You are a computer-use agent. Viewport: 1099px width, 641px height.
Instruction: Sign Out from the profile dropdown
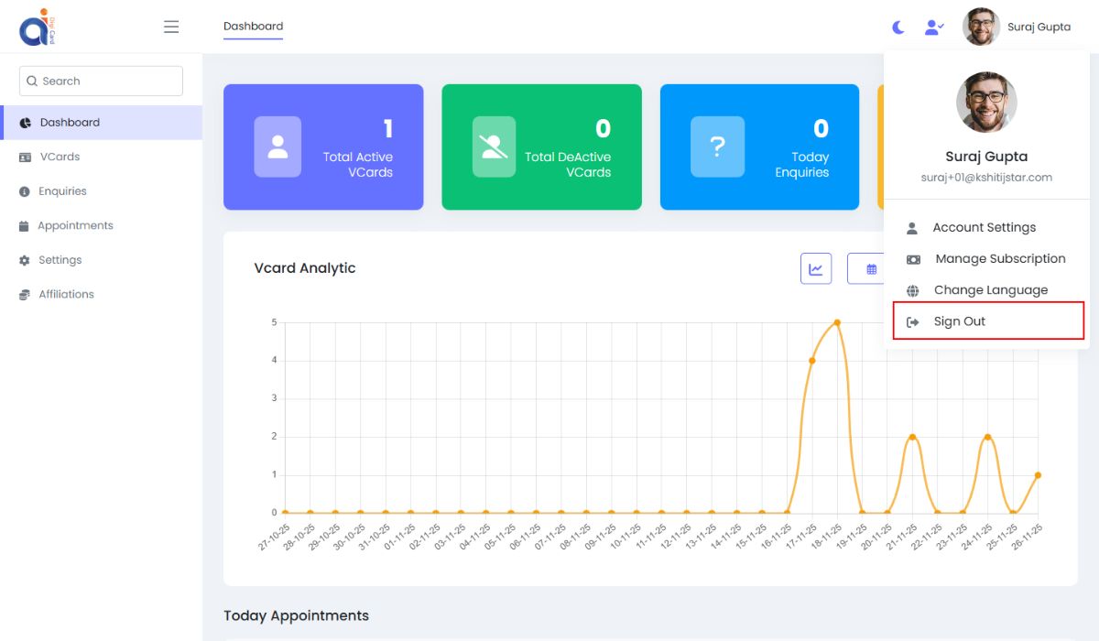[959, 321]
